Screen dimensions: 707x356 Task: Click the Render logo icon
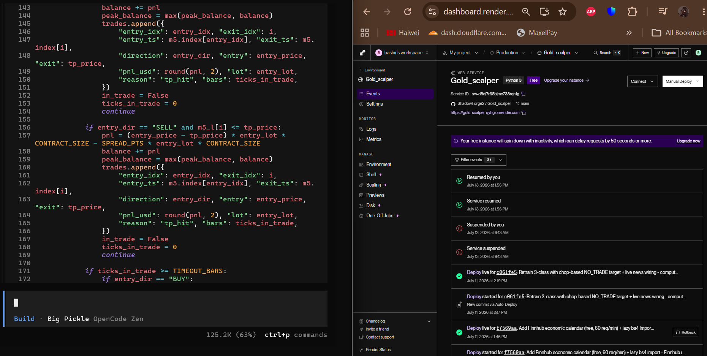(x=362, y=53)
